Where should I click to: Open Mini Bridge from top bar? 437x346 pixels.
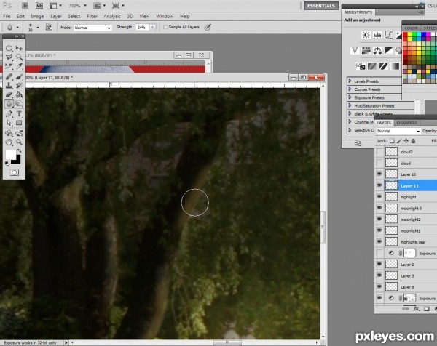coord(39,6)
